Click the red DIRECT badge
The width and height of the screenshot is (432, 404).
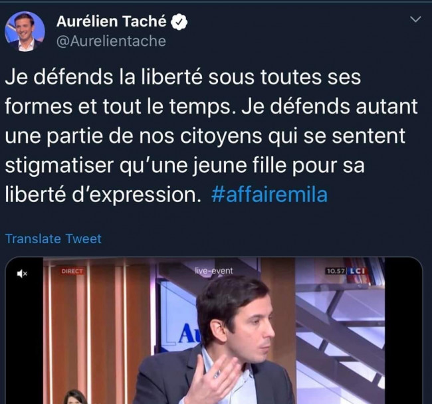click(x=72, y=271)
